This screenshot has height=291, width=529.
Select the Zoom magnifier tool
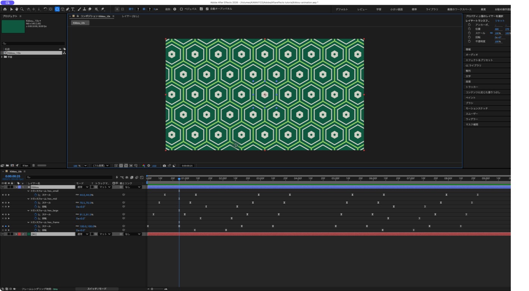point(22,9)
